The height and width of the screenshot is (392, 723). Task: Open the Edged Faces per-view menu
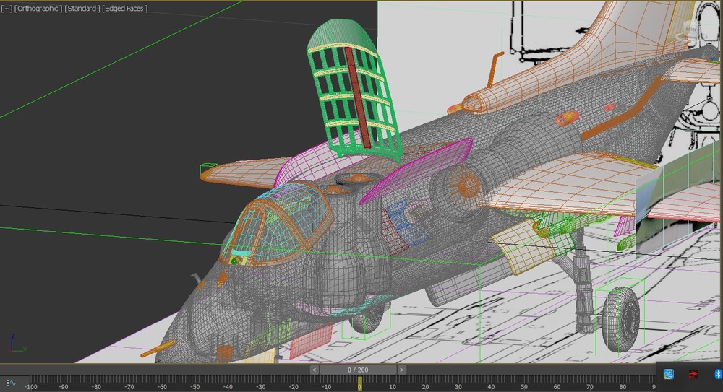click(126, 9)
